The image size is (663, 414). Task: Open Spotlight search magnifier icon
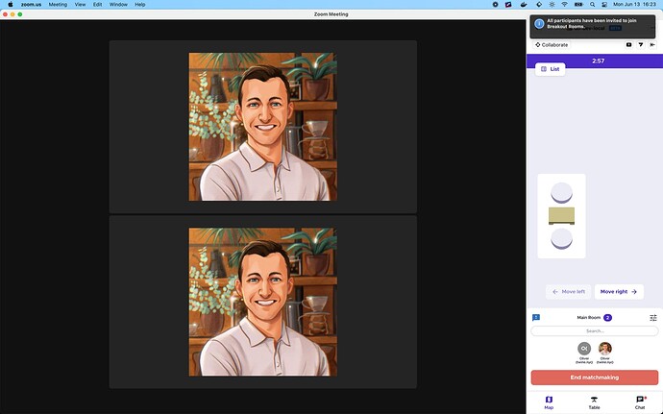(593, 4)
